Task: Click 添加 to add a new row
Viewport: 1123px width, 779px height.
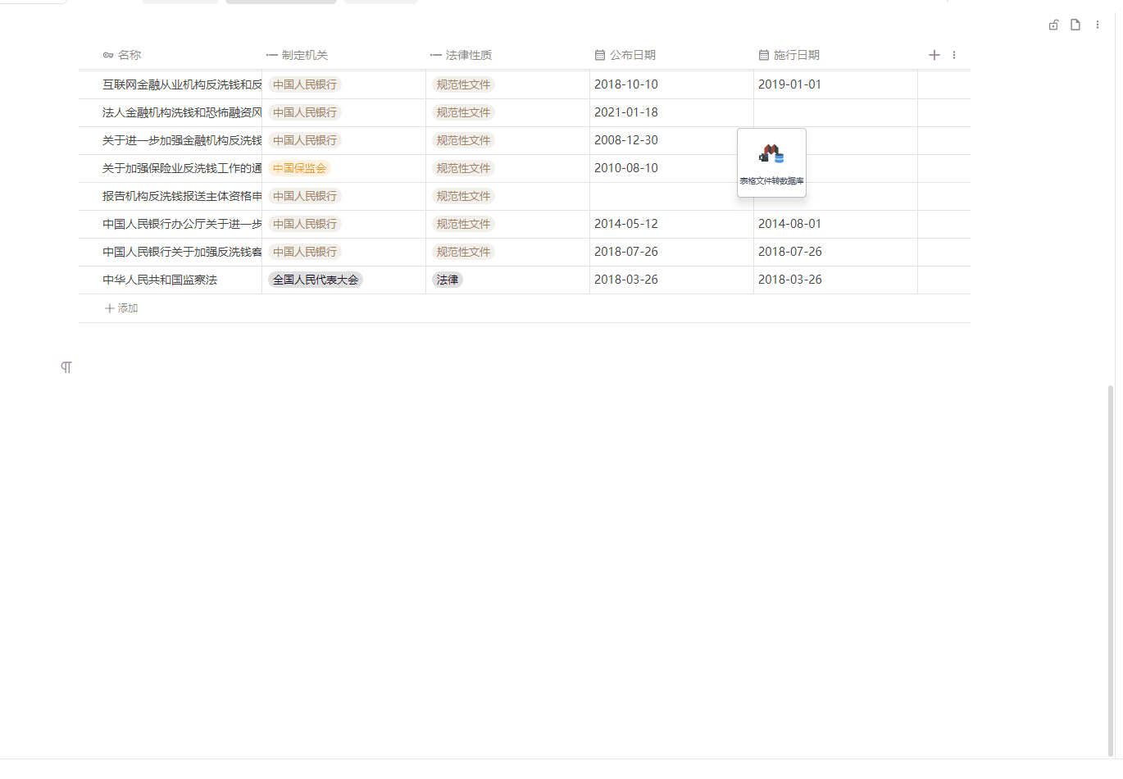Action: pyautogui.click(x=121, y=308)
